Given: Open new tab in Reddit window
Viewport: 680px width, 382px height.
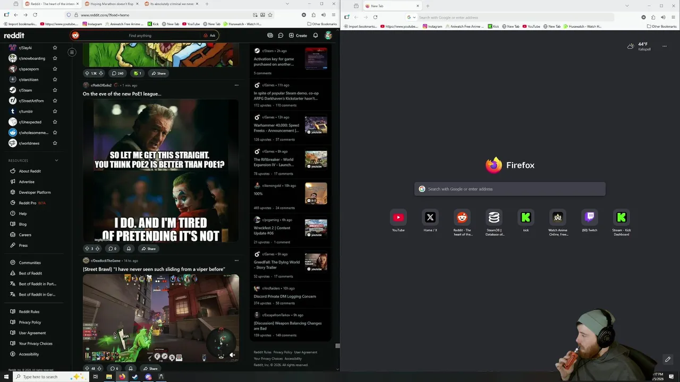Looking at the screenshot, I should [x=207, y=4].
